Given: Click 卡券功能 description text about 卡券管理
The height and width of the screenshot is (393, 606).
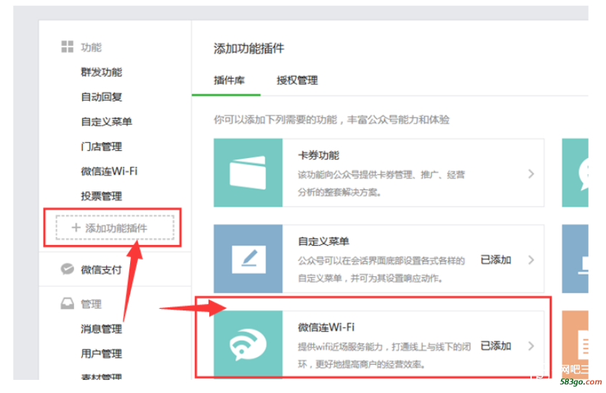Looking at the screenshot, I should click(381, 183).
